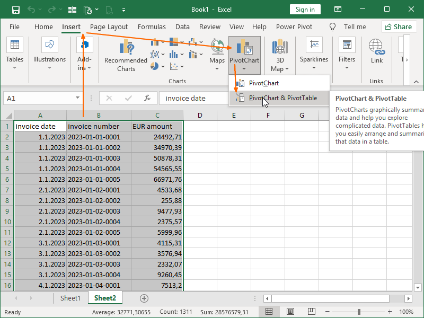Image resolution: width=424 pixels, height=318 pixels.
Task: Open the Formulas ribbon tab
Action: [152, 26]
